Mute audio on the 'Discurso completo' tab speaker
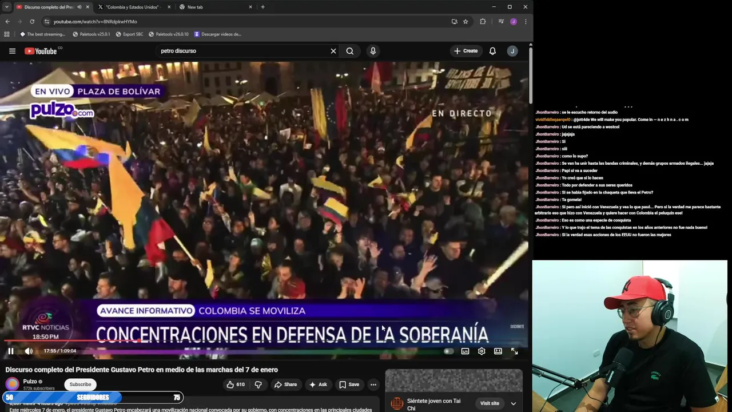Screen dimensions: 732x412 click(79, 7)
